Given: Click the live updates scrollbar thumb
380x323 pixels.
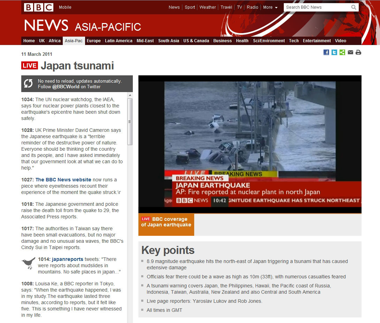Looking at the screenshot, I should [130, 122].
